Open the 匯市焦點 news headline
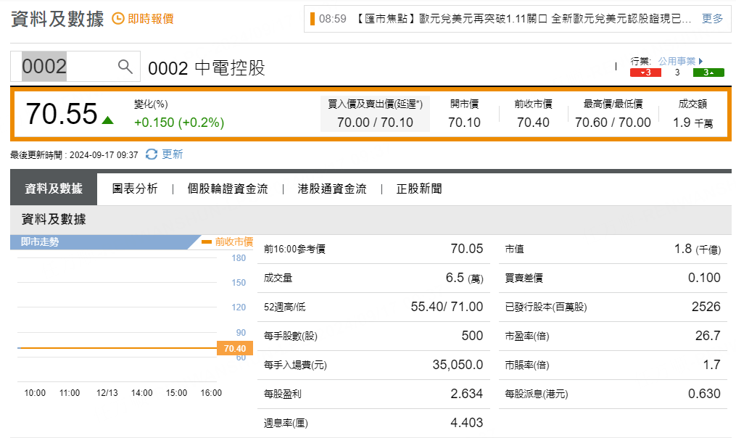Image resolution: width=736 pixels, height=438 pixels. (524, 19)
